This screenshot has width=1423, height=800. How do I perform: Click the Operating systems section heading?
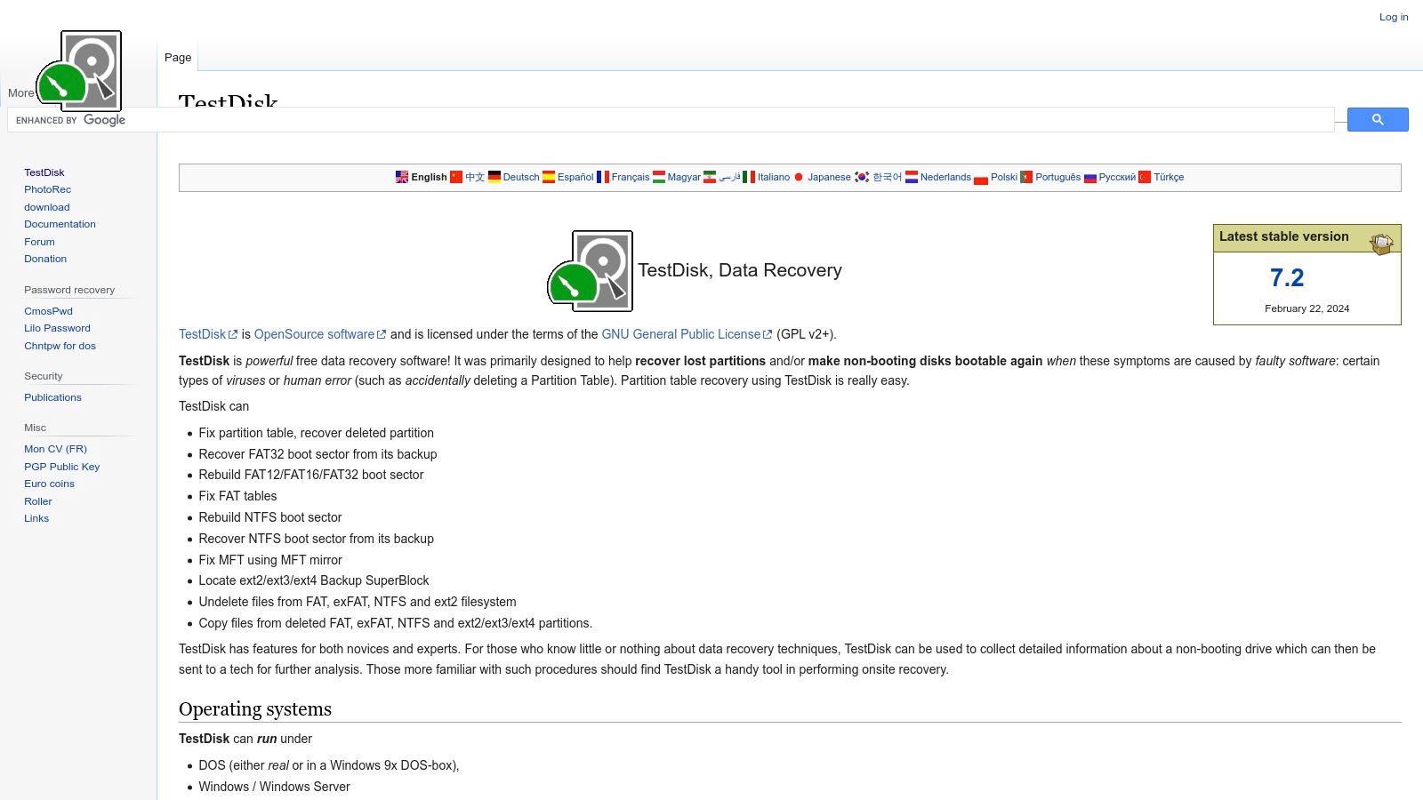255,708
